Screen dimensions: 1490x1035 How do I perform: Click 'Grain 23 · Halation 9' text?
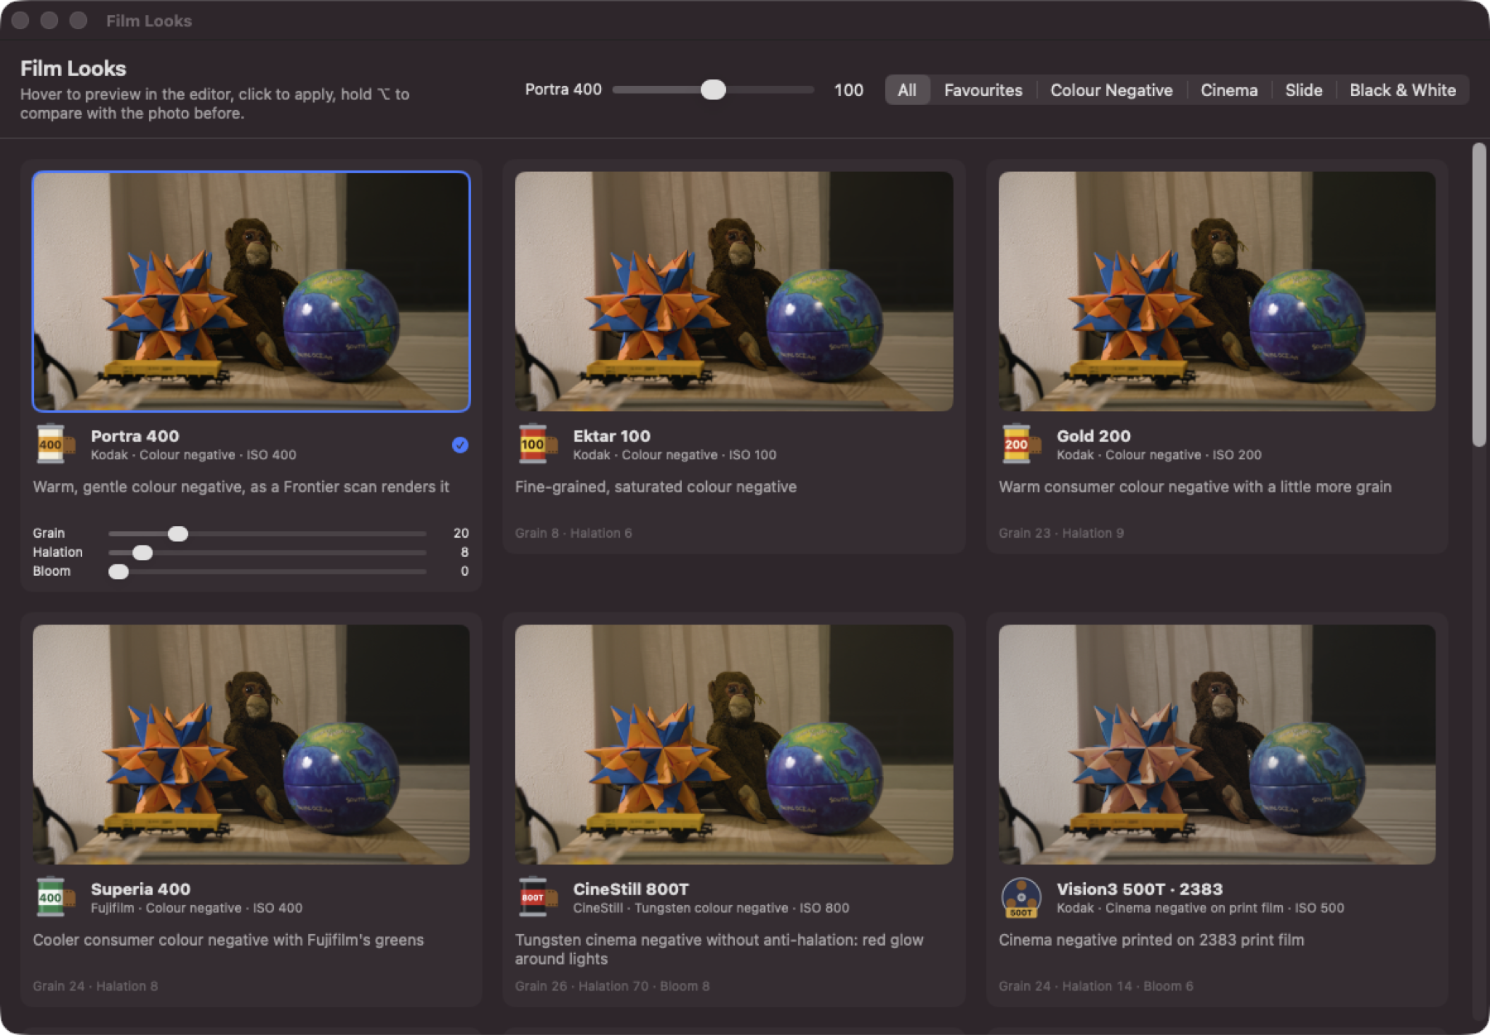coord(1061,534)
